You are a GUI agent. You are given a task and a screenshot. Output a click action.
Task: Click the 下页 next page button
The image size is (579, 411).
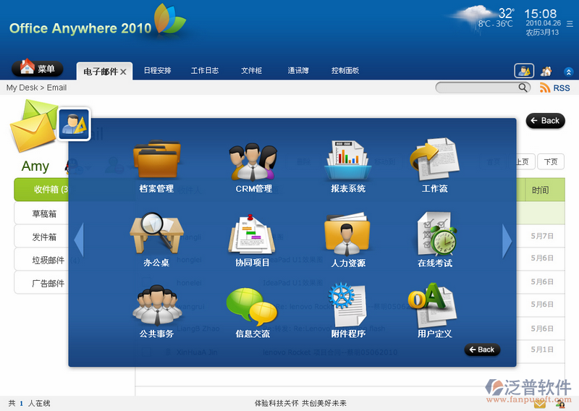551,162
